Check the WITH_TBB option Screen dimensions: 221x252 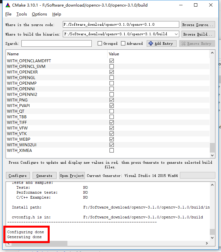[111, 117]
